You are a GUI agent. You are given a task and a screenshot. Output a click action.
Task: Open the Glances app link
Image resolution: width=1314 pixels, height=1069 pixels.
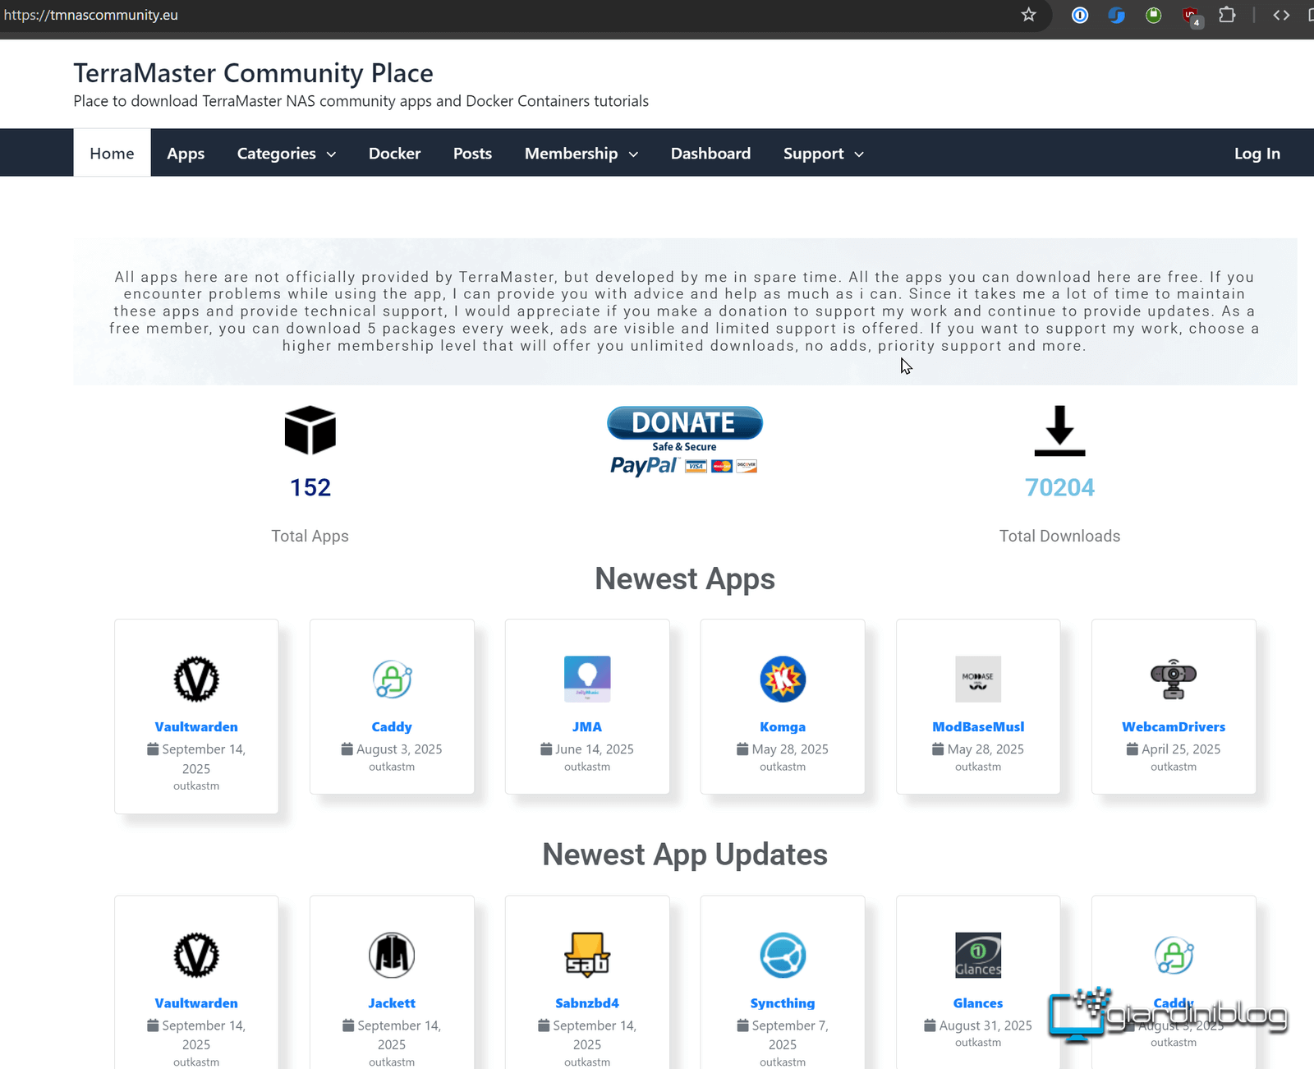pyautogui.click(x=978, y=1003)
